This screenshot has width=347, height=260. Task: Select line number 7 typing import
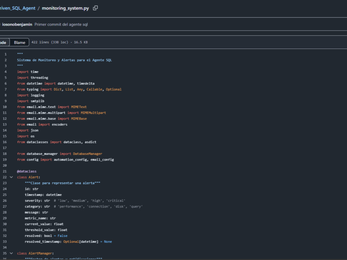[6, 89]
